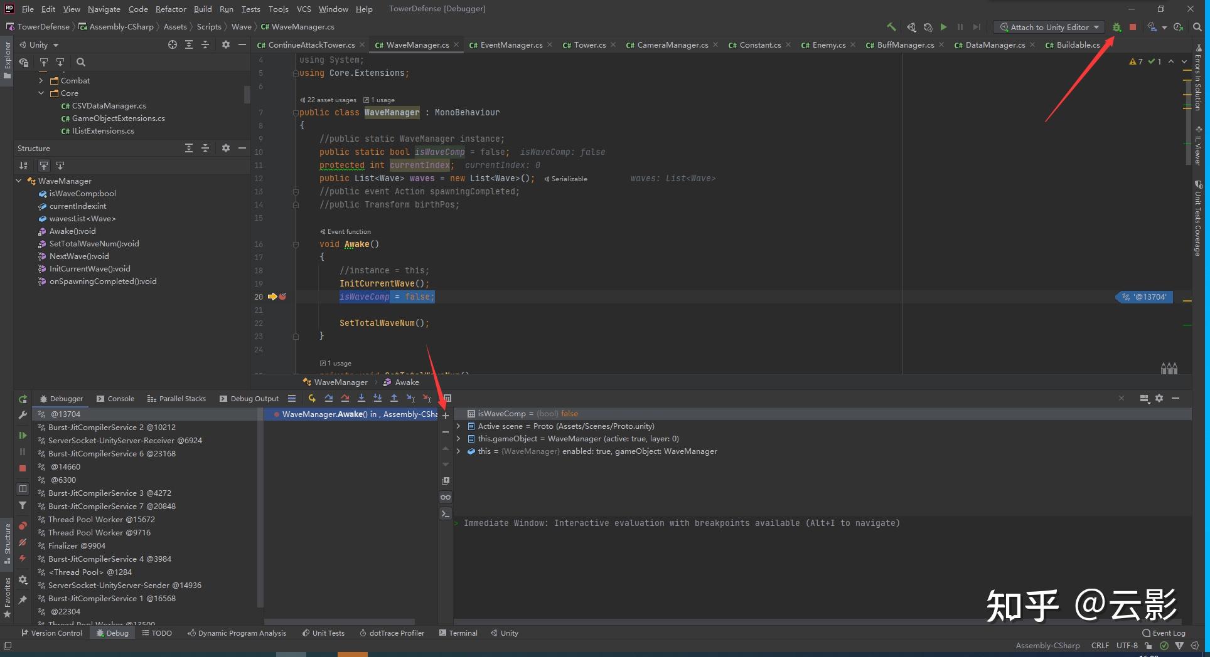Expand the Combat folder

coord(41,81)
